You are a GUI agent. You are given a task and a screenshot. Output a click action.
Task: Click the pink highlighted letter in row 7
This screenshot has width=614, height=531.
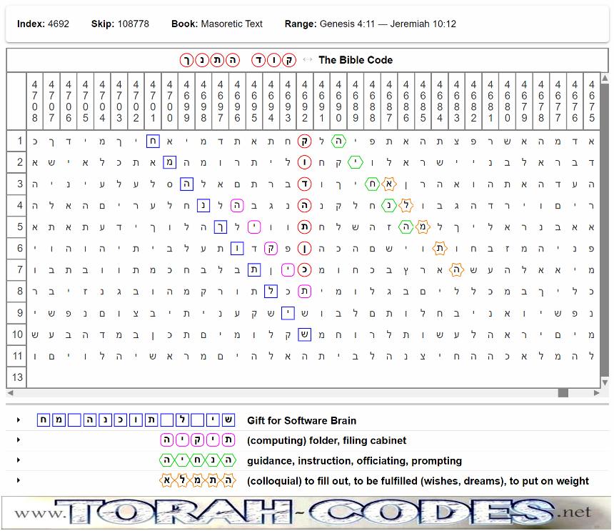coord(288,270)
